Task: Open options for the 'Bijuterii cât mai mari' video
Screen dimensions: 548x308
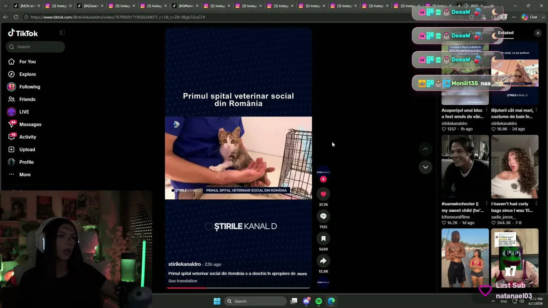Action: click(536, 110)
